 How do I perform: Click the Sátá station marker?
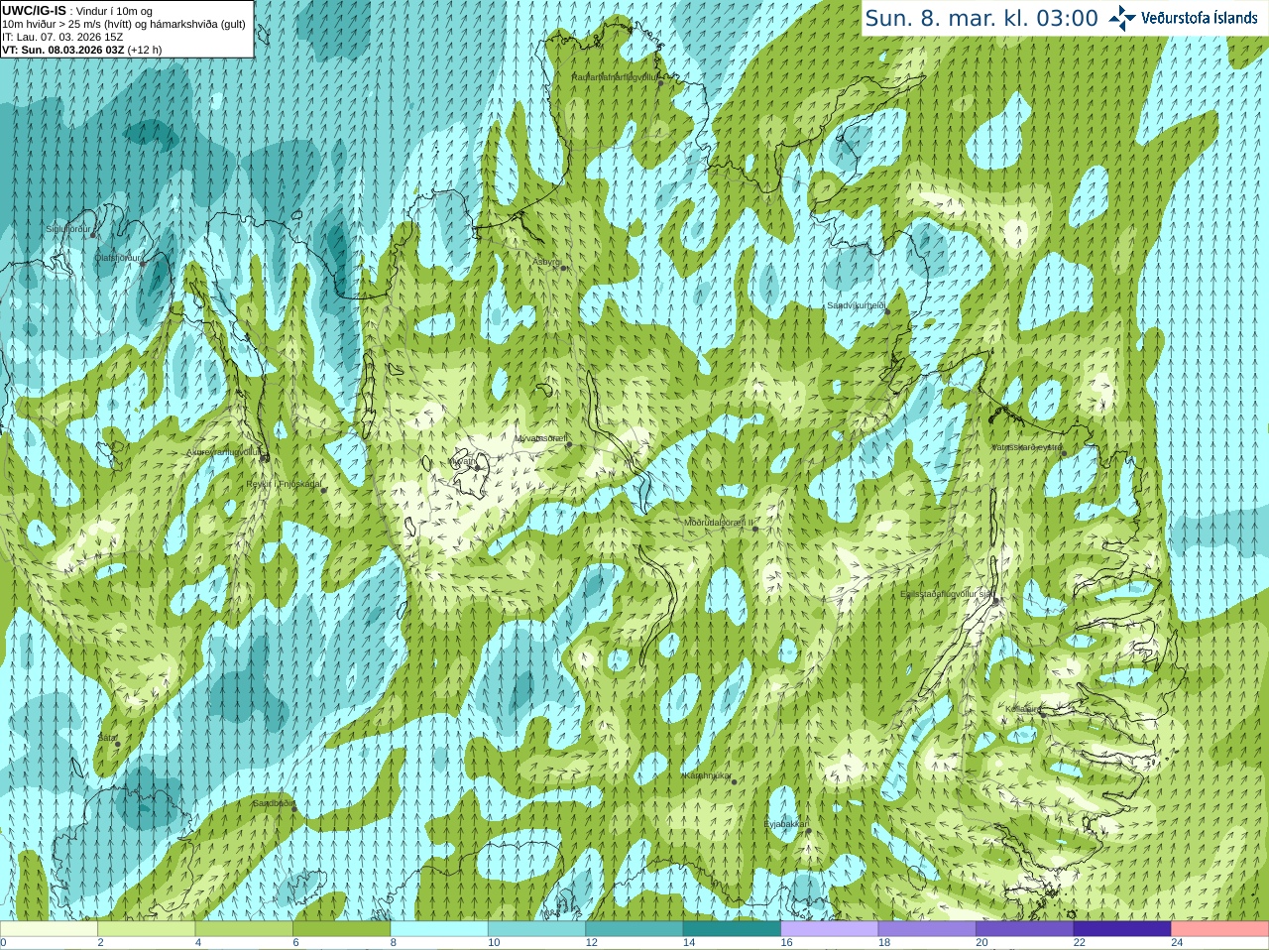coord(117,744)
